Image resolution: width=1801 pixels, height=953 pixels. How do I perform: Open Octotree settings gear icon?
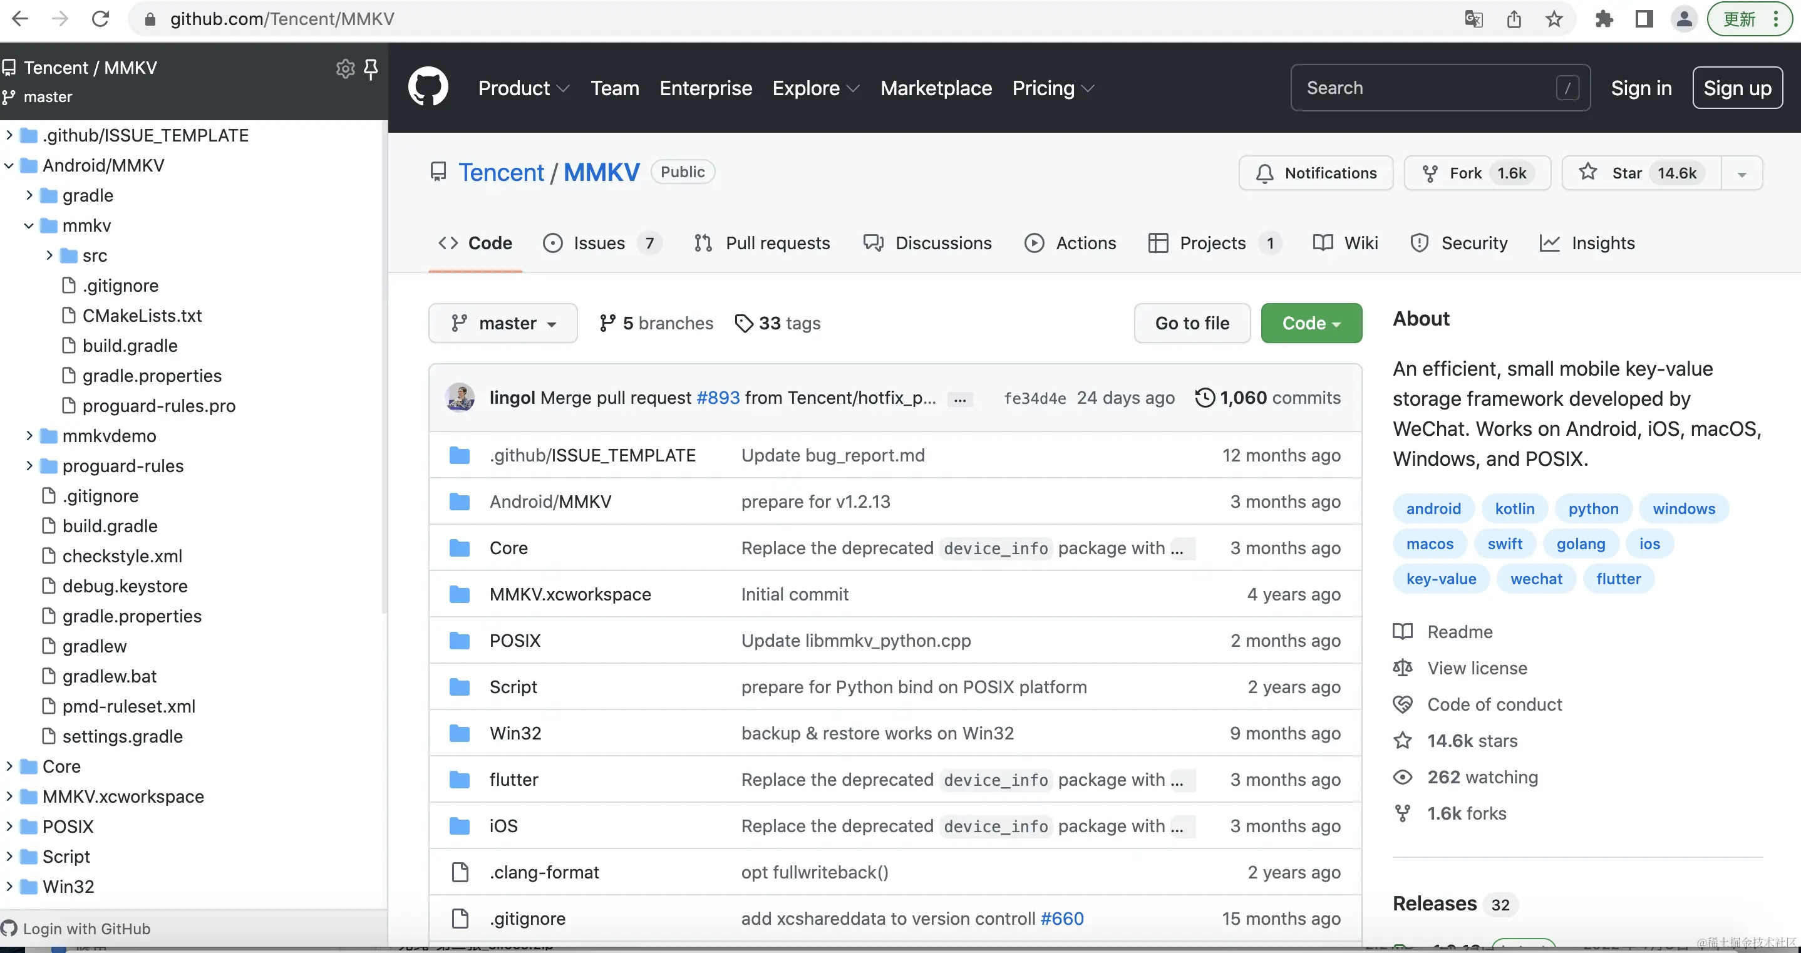coord(346,68)
